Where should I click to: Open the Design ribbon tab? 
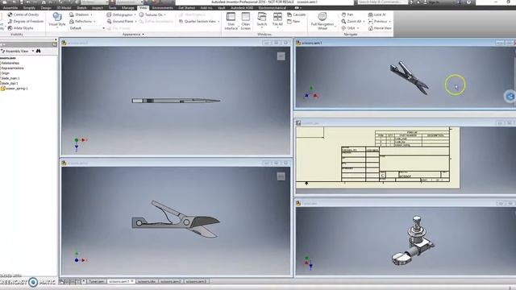pos(46,7)
